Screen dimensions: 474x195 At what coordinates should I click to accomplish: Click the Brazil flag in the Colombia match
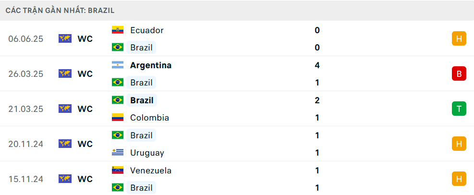pos(118,100)
